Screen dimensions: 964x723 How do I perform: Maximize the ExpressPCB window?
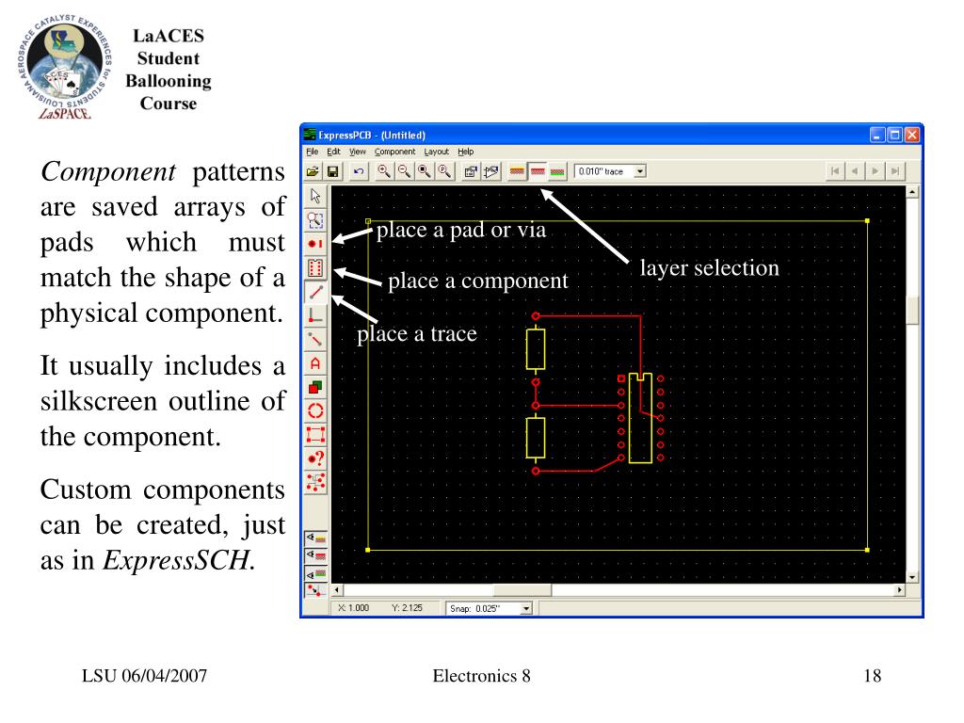point(895,135)
